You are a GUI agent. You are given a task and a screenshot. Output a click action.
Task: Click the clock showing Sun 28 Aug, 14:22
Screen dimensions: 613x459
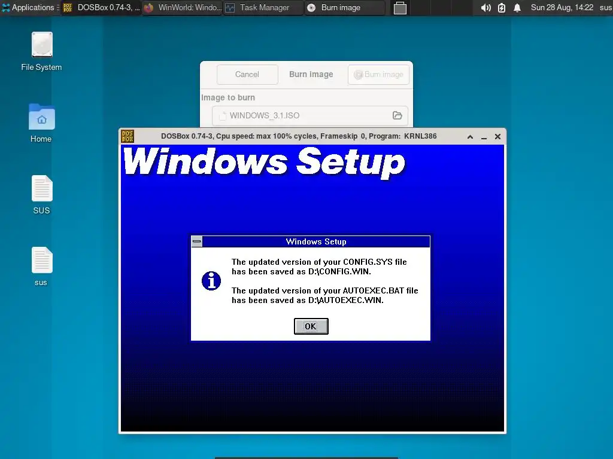click(x=562, y=7)
